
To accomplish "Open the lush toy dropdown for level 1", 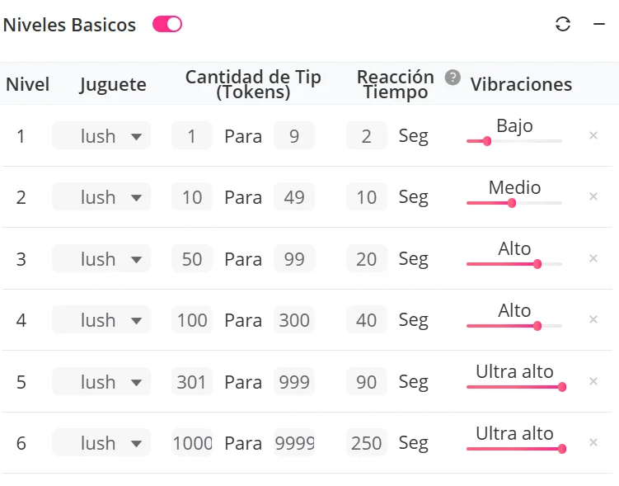I will click(101, 136).
